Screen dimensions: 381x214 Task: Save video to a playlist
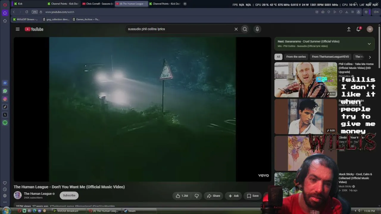tap(253, 196)
